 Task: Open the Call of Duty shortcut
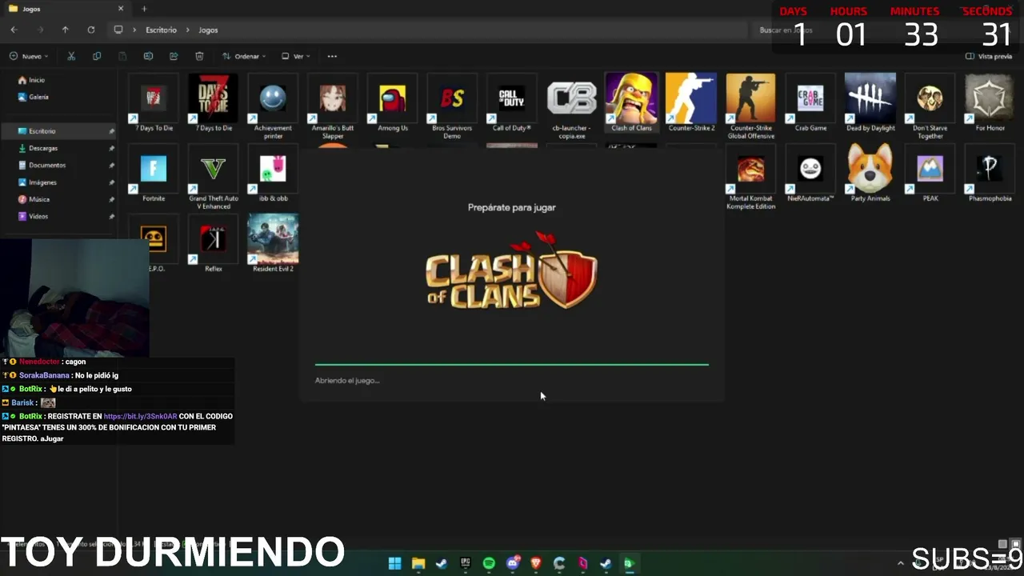pos(512,103)
